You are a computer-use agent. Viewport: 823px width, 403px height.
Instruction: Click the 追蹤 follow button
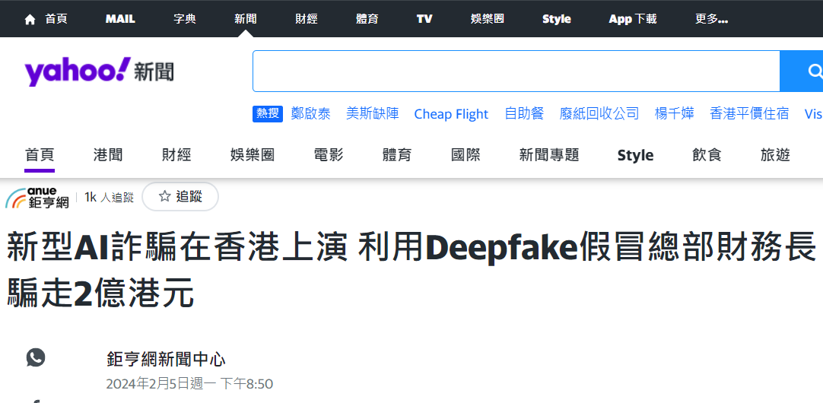click(180, 197)
